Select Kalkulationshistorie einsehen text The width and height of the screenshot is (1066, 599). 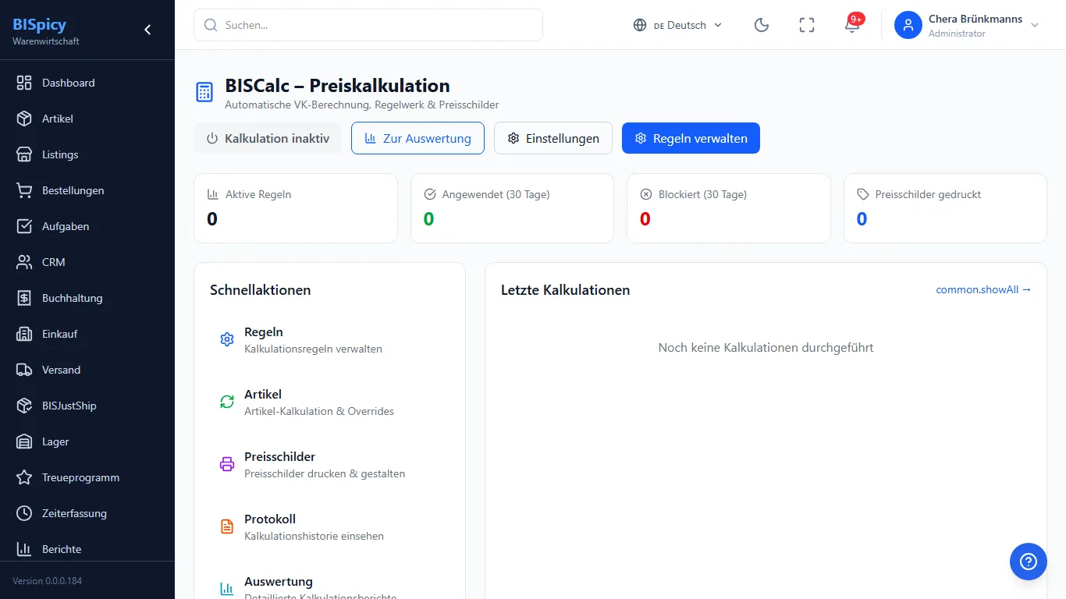(314, 536)
